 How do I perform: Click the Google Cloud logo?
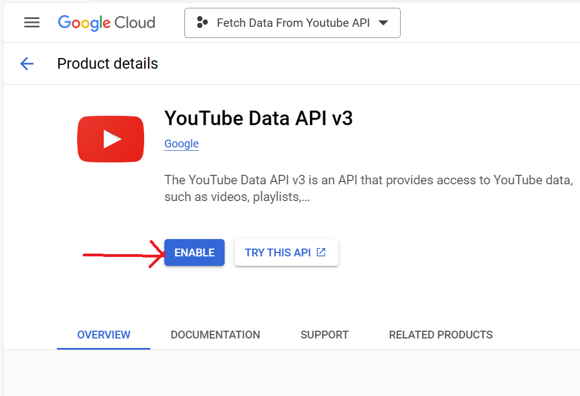[106, 23]
